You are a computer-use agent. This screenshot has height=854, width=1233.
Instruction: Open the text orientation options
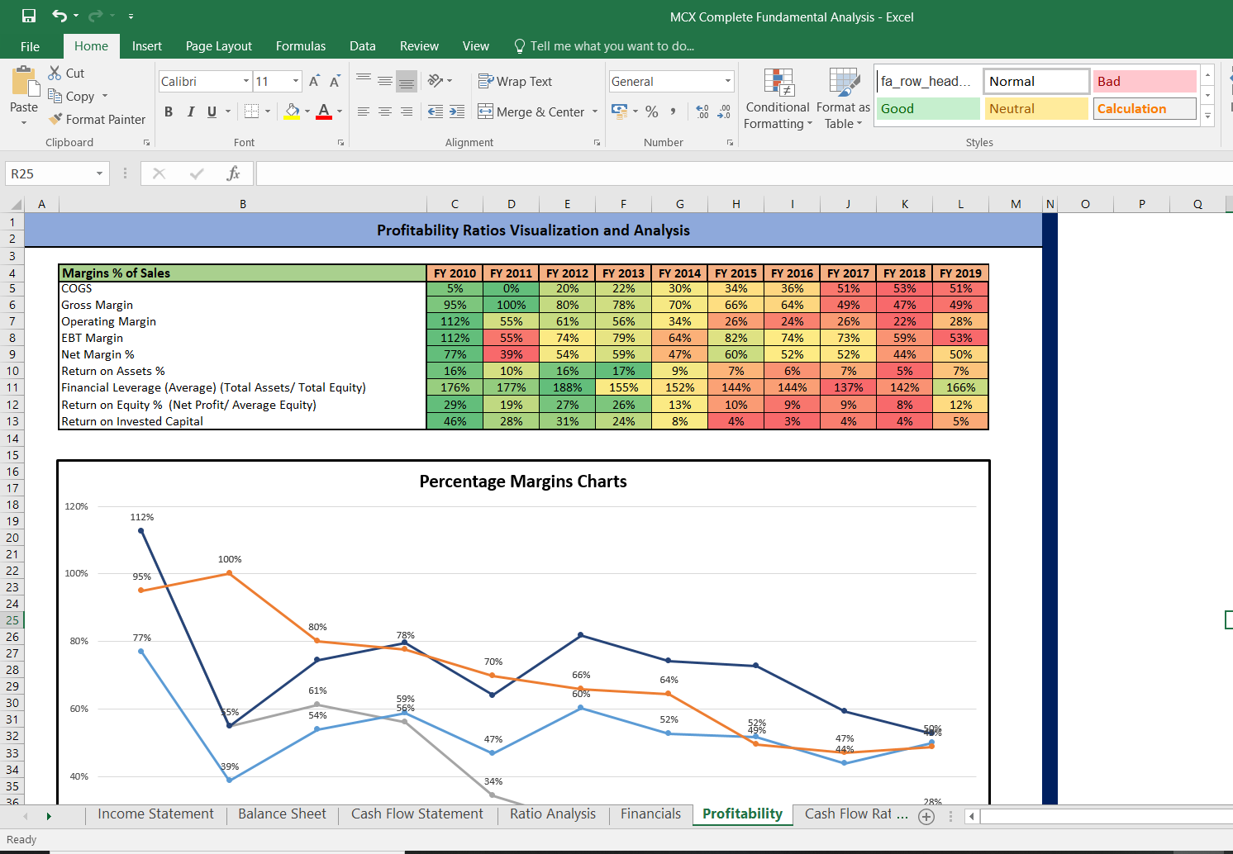click(440, 81)
